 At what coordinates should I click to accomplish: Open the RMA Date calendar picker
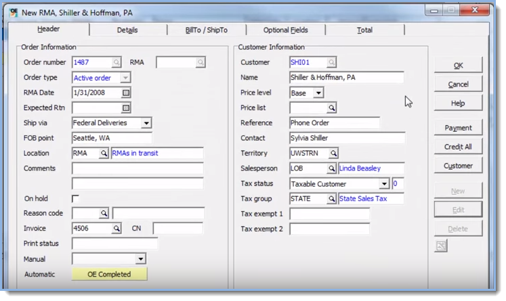(x=126, y=93)
